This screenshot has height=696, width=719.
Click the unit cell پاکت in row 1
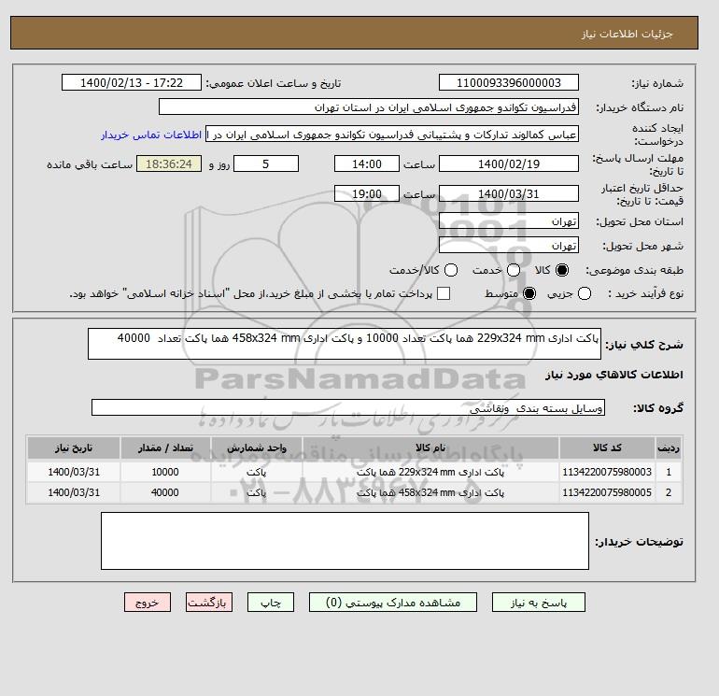pyautogui.click(x=257, y=472)
